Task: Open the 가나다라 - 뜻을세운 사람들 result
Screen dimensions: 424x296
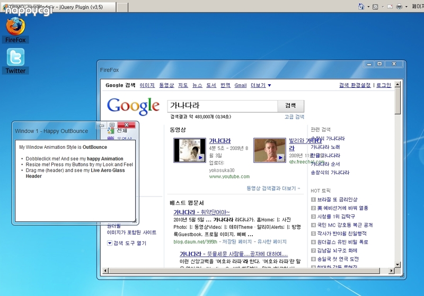Action: pos(234,254)
